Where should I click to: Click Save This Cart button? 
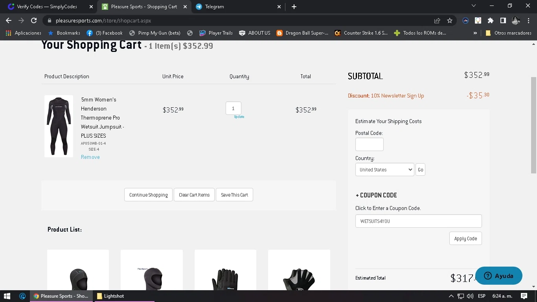tap(234, 195)
